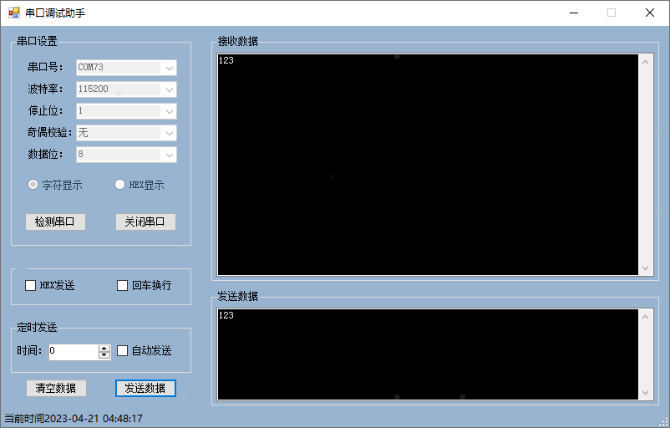This screenshot has width=670, height=428.
Task: Open the 串口号 COM73 dropdown
Action: coord(126,68)
